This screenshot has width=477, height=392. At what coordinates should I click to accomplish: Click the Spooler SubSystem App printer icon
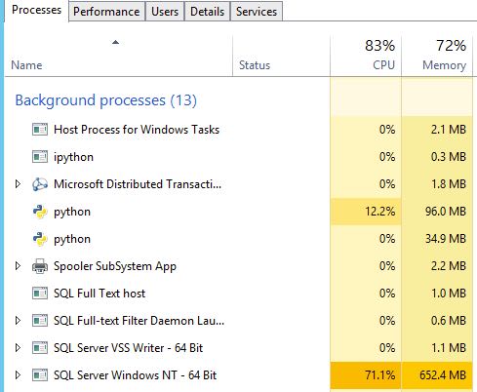point(40,266)
